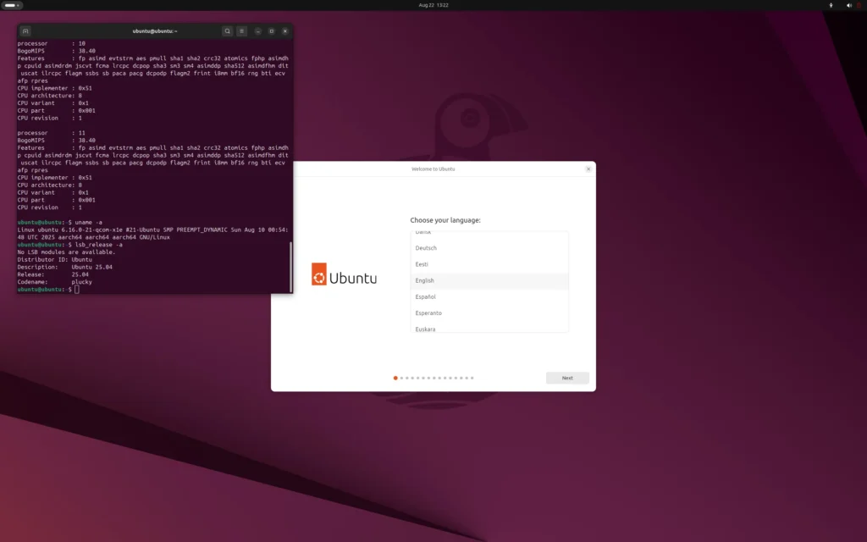
Task: Select Eesti from the language list
Action: (x=489, y=264)
